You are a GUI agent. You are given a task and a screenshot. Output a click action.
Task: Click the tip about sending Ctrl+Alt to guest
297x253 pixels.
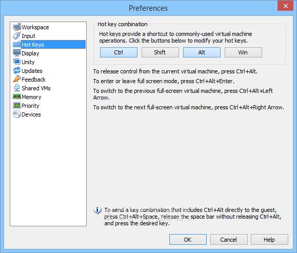click(193, 217)
